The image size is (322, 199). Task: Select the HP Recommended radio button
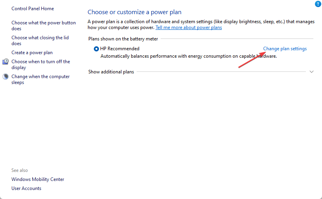tap(97, 49)
